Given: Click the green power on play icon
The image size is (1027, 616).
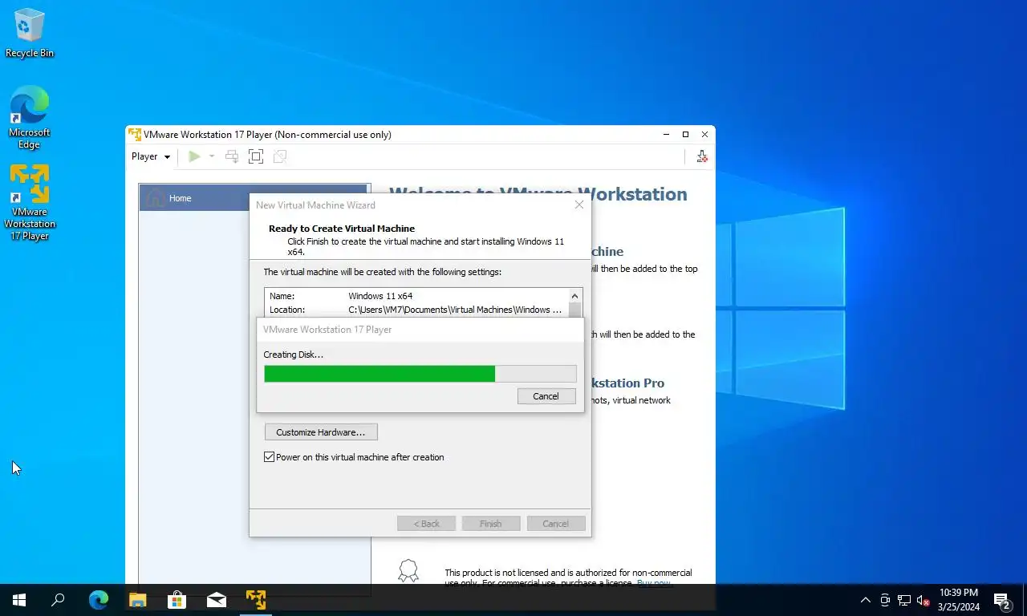Looking at the screenshot, I should [194, 156].
